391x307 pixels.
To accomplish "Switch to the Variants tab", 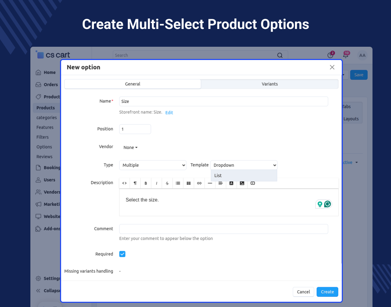I will click(270, 84).
